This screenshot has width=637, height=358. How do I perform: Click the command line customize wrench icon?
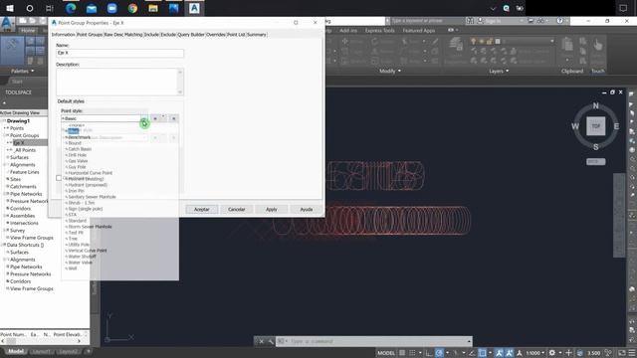point(271,341)
